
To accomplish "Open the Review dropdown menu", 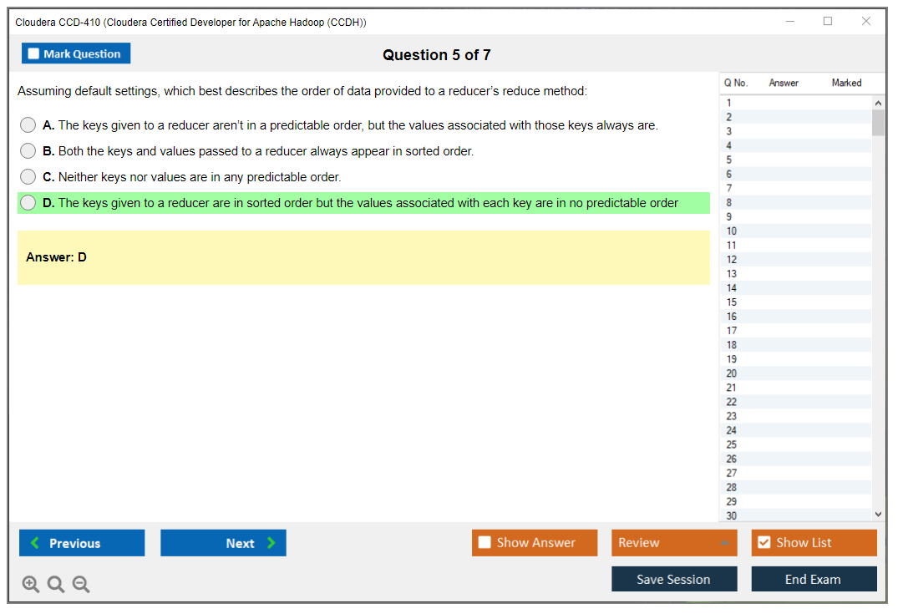I will tap(674, 543).
